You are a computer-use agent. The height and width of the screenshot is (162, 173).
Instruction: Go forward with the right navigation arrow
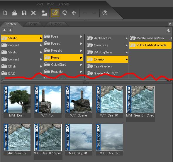point(10,30)
